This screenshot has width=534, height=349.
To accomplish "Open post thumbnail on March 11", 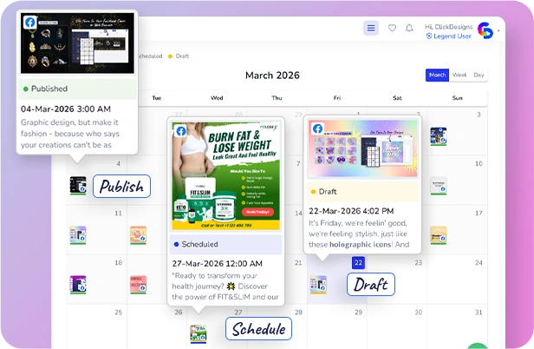I will pos(78,235).
